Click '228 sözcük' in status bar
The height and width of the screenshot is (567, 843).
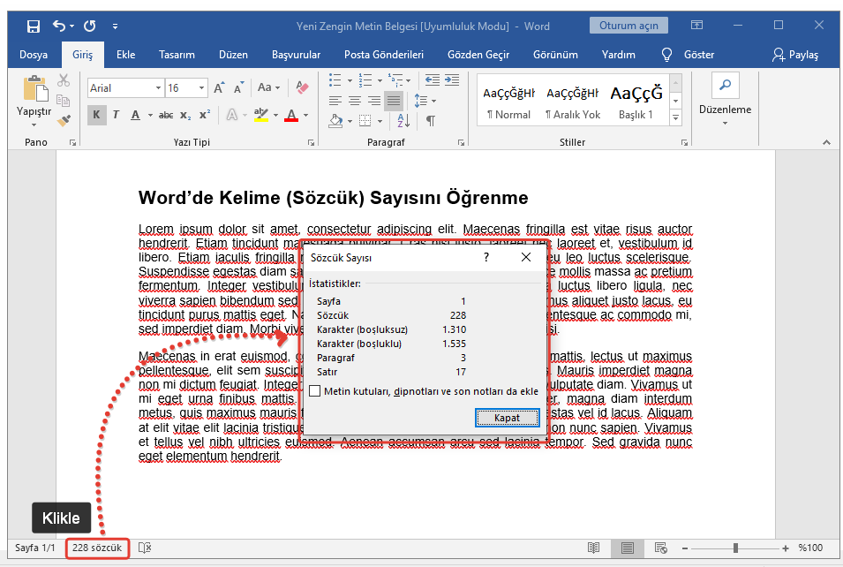97,548
